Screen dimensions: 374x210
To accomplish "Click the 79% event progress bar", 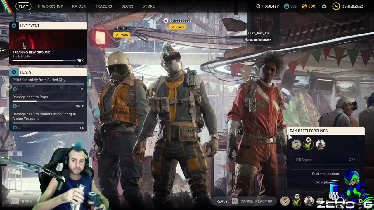I will 44,61.
